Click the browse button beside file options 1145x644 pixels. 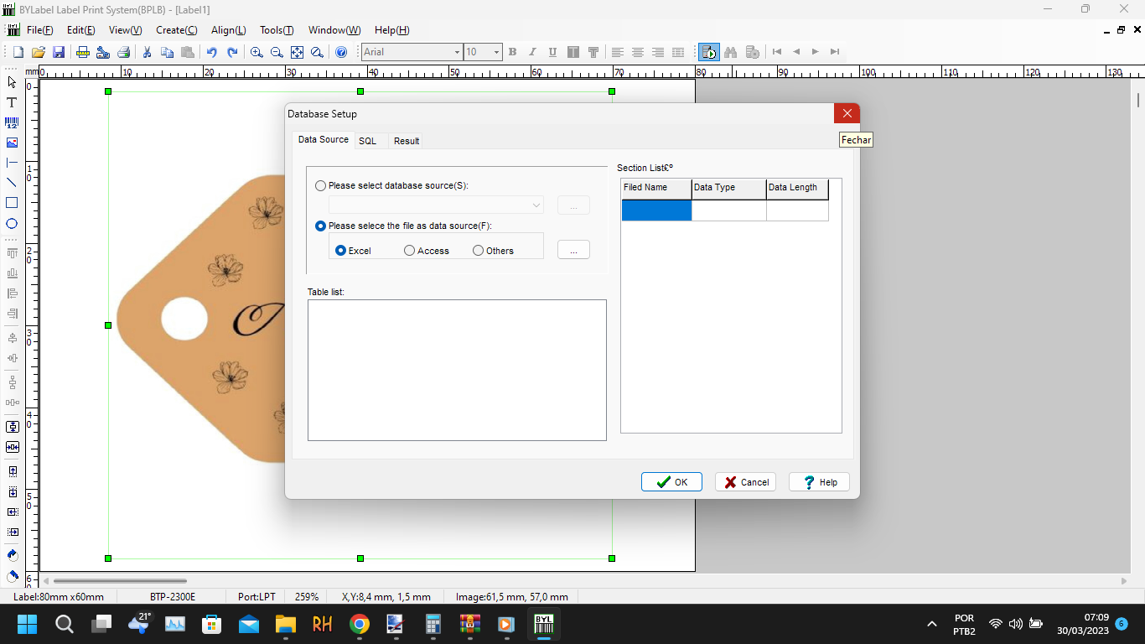(x=573, y=250)
